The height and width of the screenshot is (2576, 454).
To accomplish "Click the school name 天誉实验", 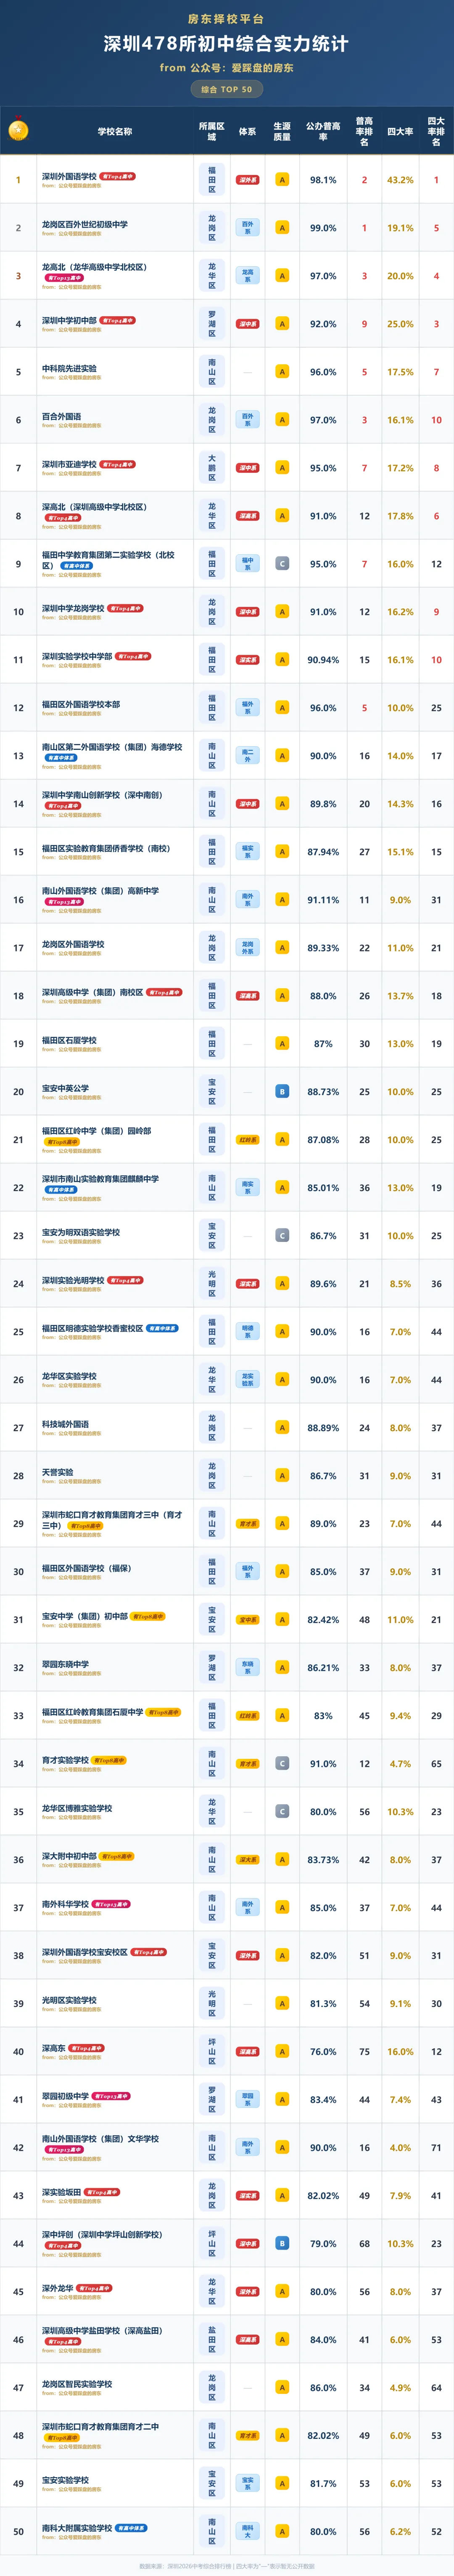I will point(58,1472).
